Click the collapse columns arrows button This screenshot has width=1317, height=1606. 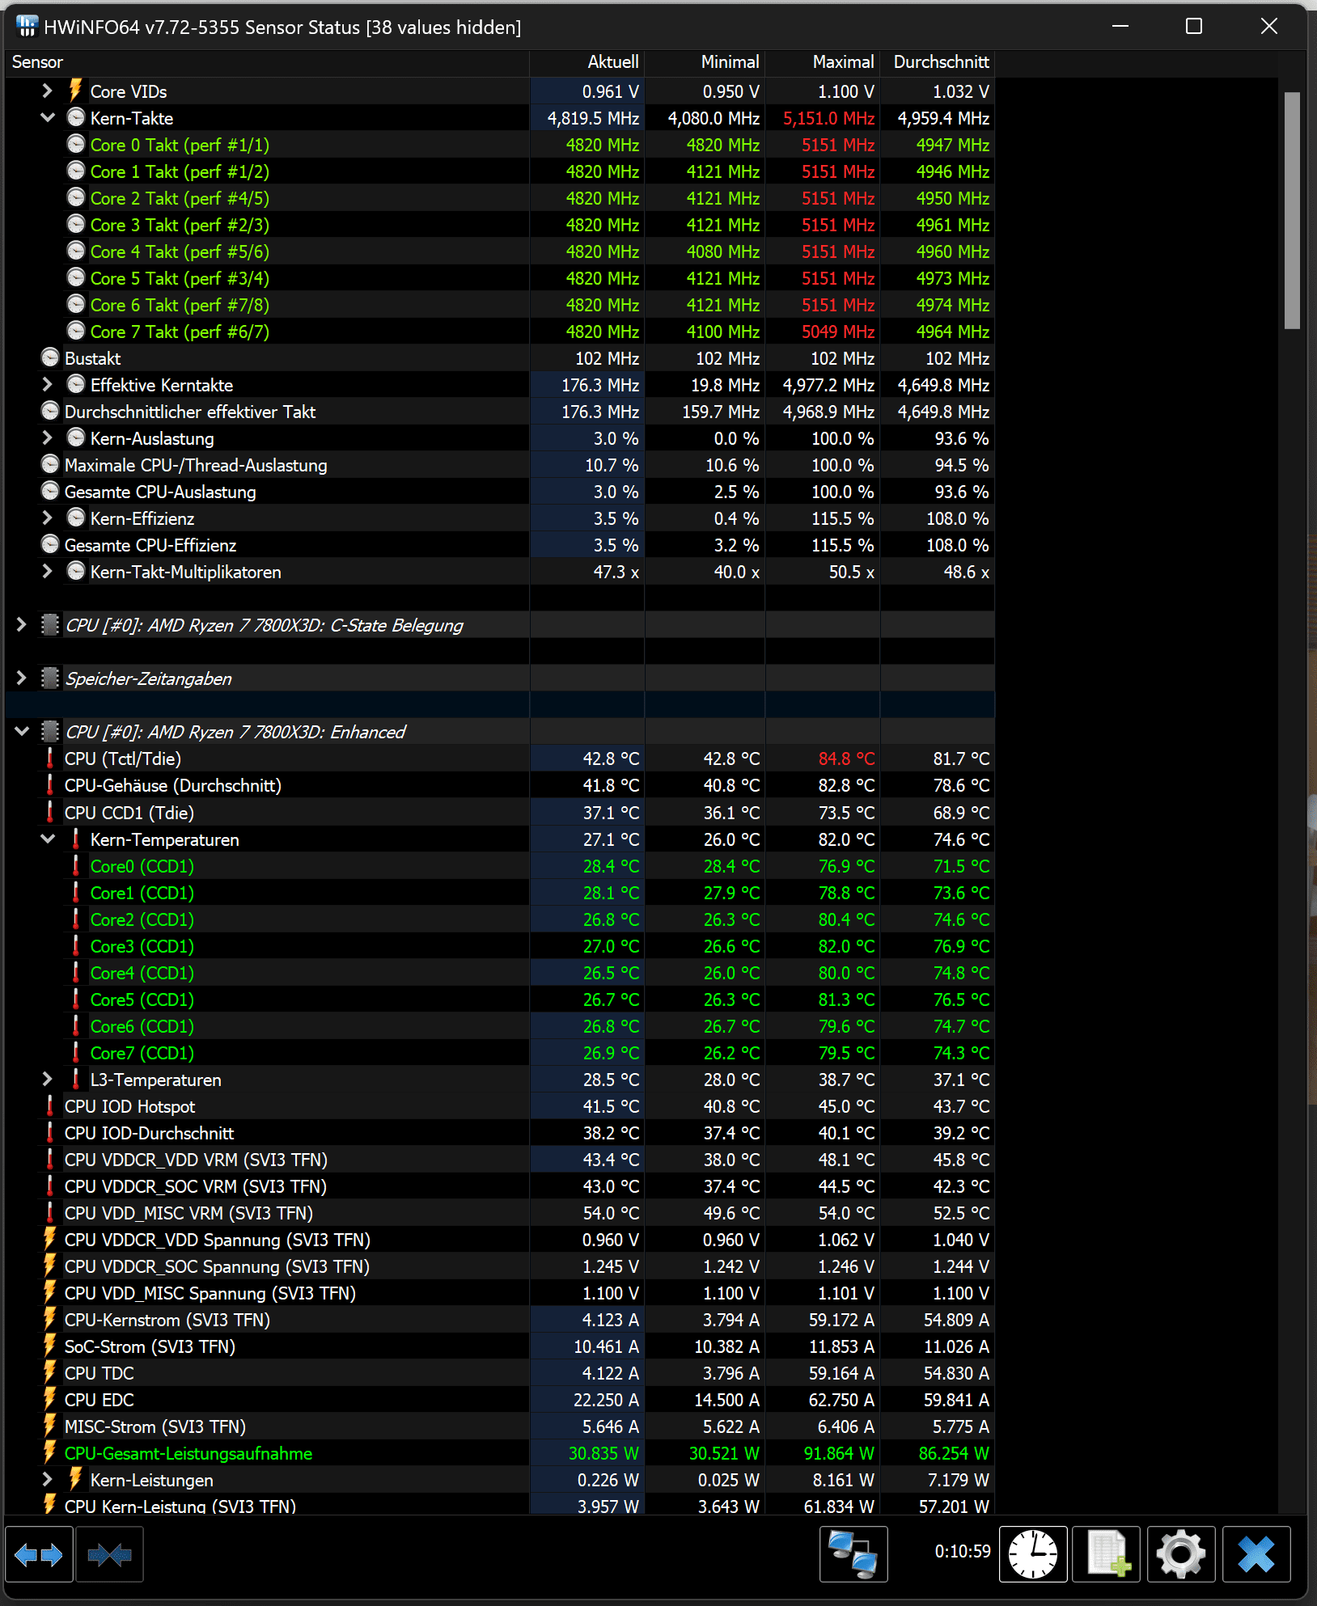coord(110,1553)
